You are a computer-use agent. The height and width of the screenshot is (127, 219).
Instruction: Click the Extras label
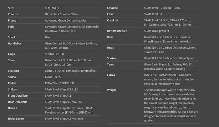click(111, 75)
